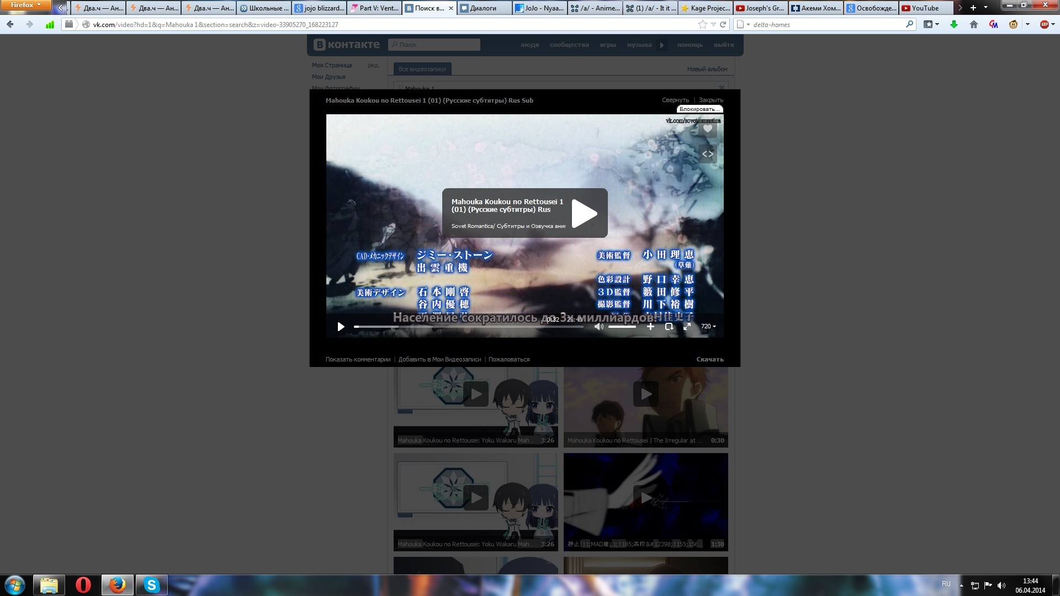The height and width of the screenshot is (596, 1060).
Task: Open Моя Страница in sidebar
Action: click(332, 65)
